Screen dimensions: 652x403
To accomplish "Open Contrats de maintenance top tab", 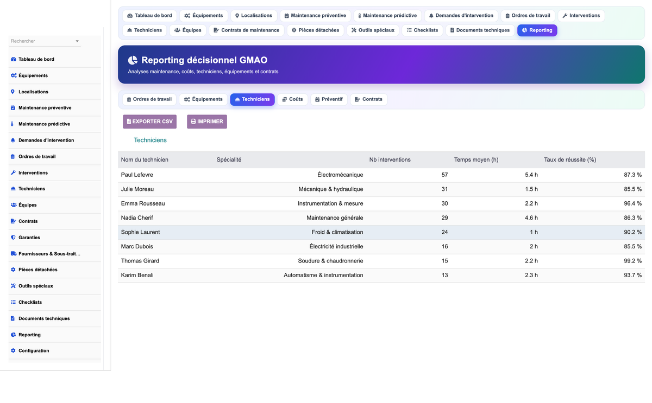I will [x=247, y=30].
